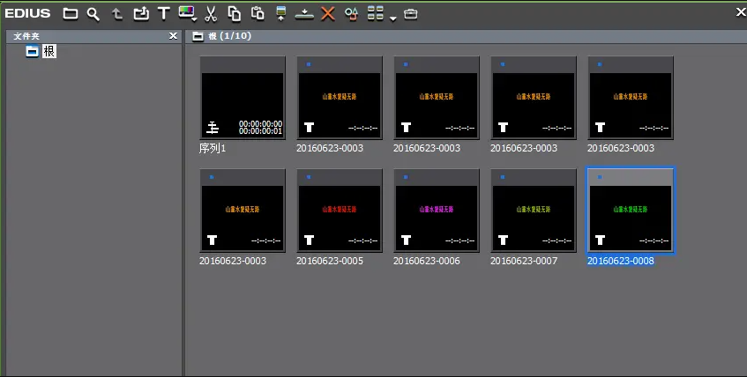Select title clip 20160623-0005 with red text

click(340, 211)
